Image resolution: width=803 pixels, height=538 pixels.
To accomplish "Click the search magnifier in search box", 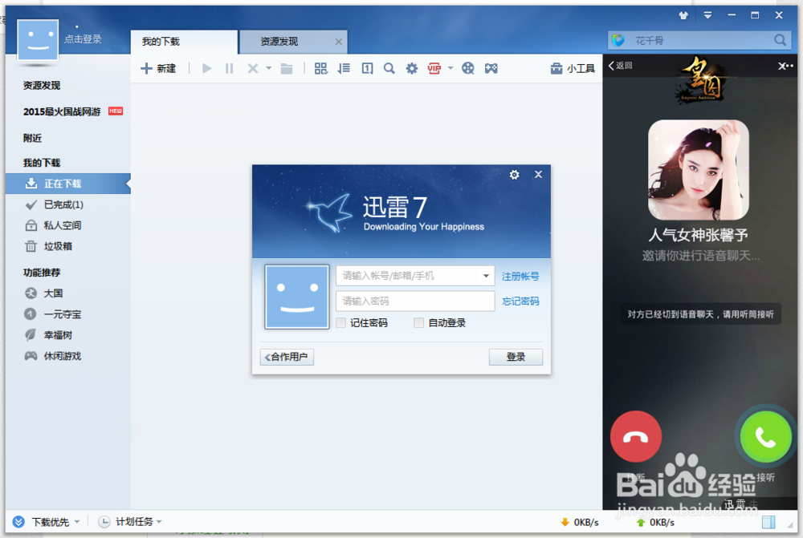I will (780, 40).
